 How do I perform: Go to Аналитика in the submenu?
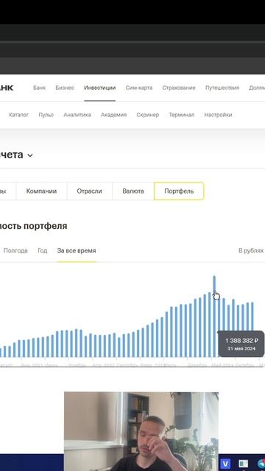(x=77, y=115)
